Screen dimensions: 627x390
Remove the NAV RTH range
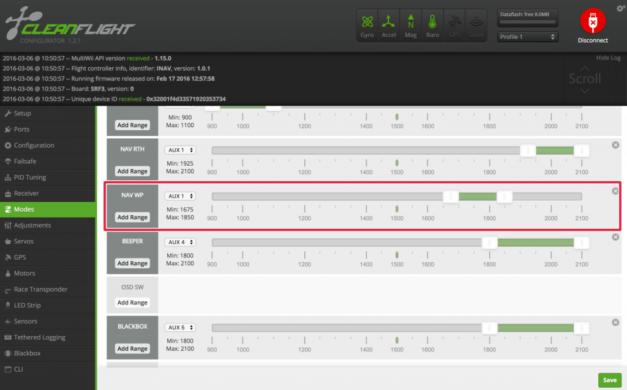click(615, 145)
